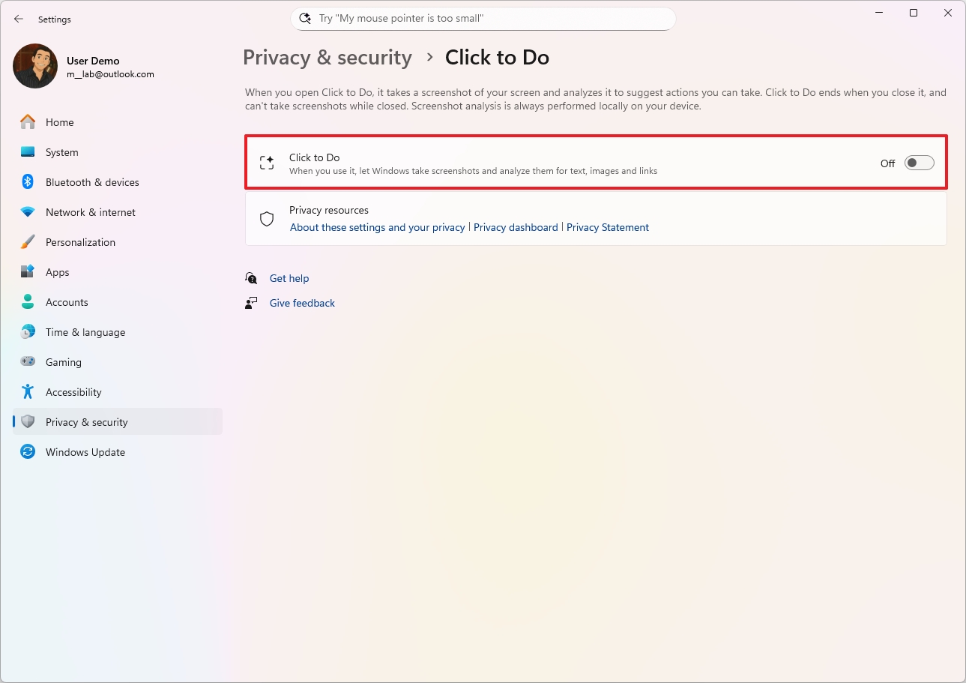Open the Privacy Statement

[x=608, y=227]
